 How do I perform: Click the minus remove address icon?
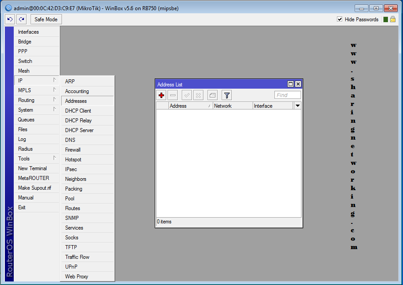click(173, 95)
